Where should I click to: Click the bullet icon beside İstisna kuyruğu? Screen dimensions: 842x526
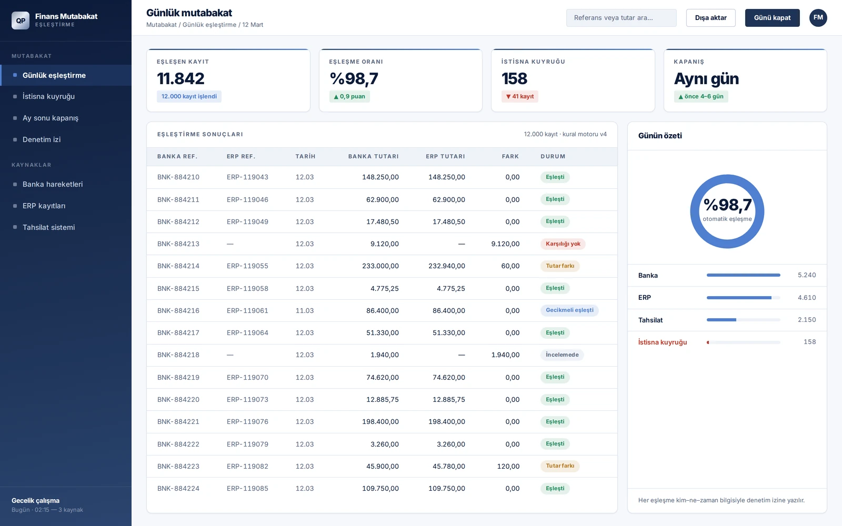coord(15,96)
